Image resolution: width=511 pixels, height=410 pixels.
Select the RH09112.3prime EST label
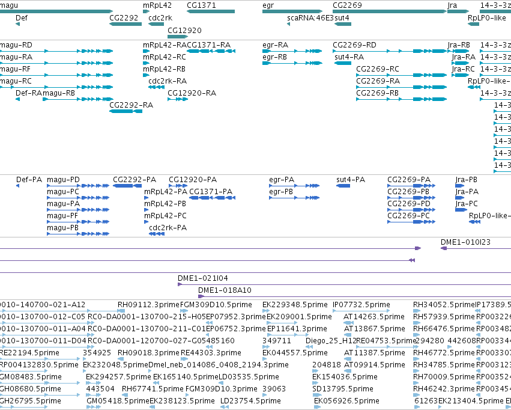[148, 305]
